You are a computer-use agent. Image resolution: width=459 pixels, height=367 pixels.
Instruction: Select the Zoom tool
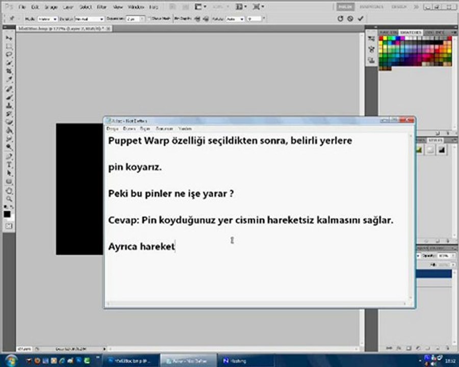[x=9, y=199]
